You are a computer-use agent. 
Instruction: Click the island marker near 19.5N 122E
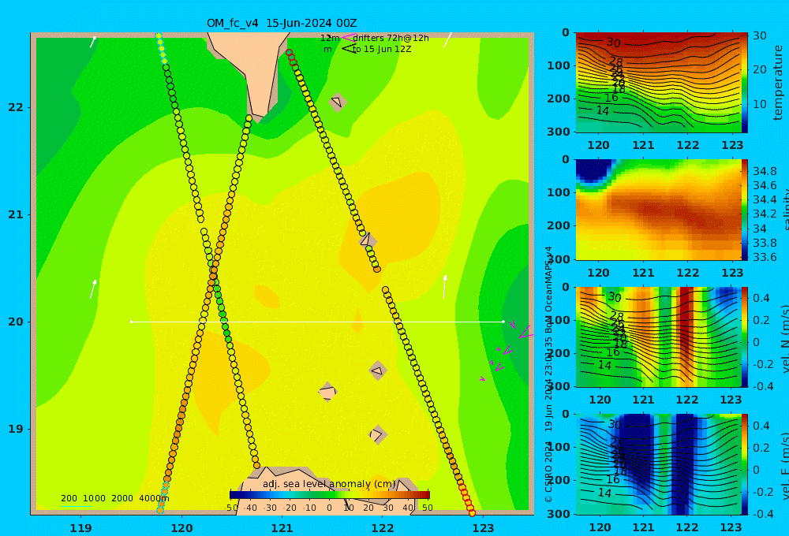[378, 371]
